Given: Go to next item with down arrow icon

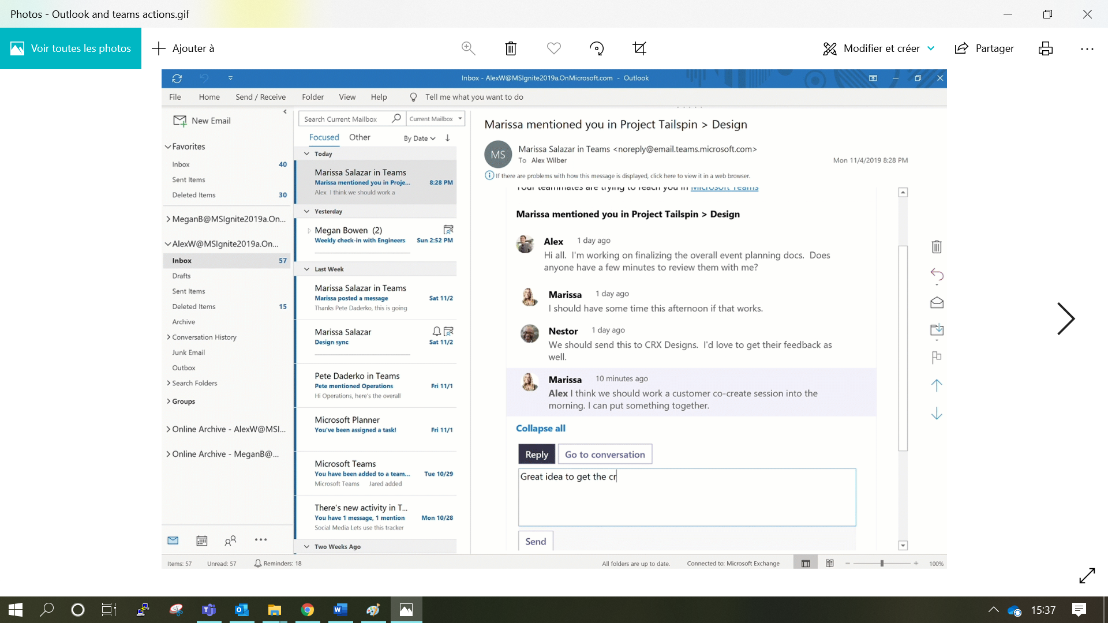Looking at the screenshot, I should pyautogui.click(x=937, y=414).
